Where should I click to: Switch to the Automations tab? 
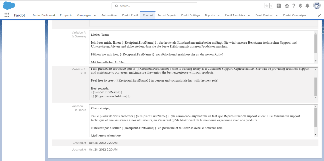click(x=109, y=15)
